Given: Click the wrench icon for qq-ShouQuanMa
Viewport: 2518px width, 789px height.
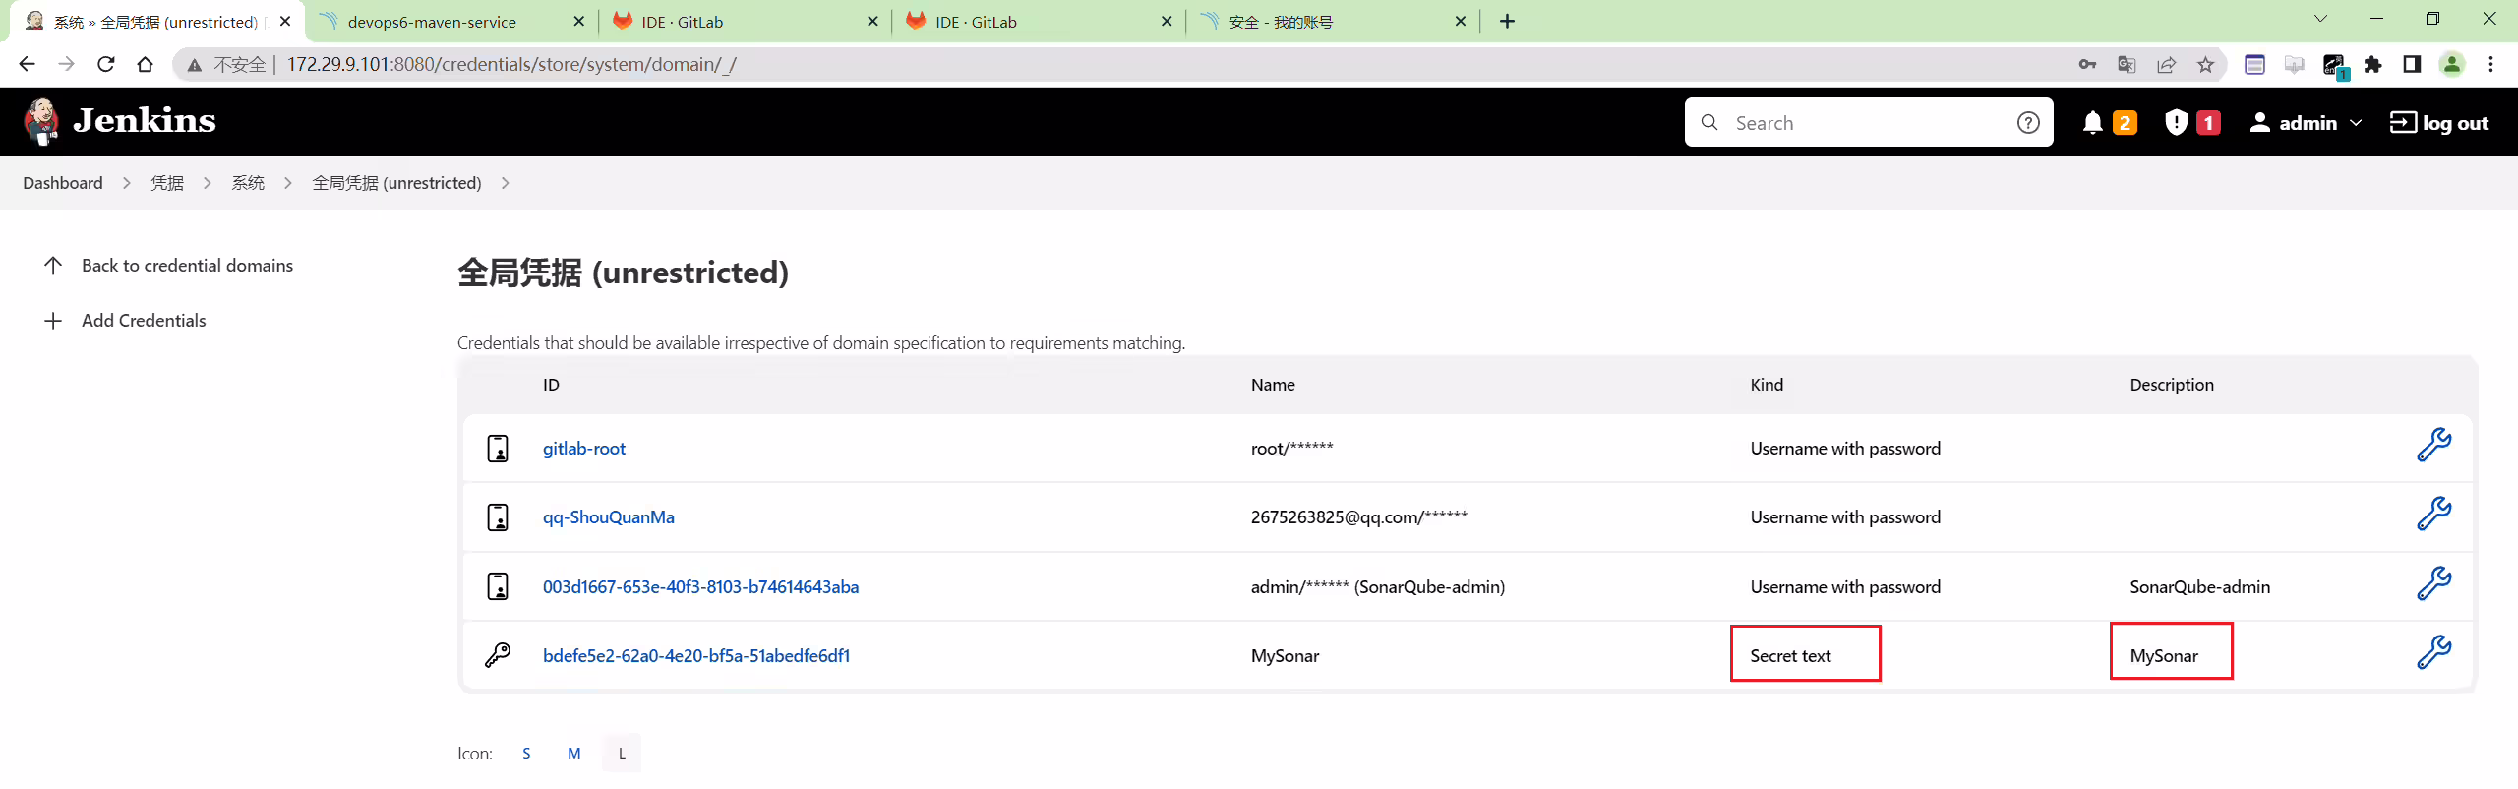Looking at the screenshot, I should 2433,514.
